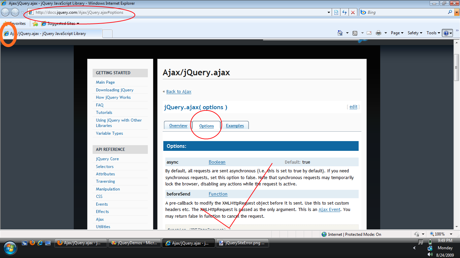Open the Downloading jQuery sidebar link

coord(114,90)
